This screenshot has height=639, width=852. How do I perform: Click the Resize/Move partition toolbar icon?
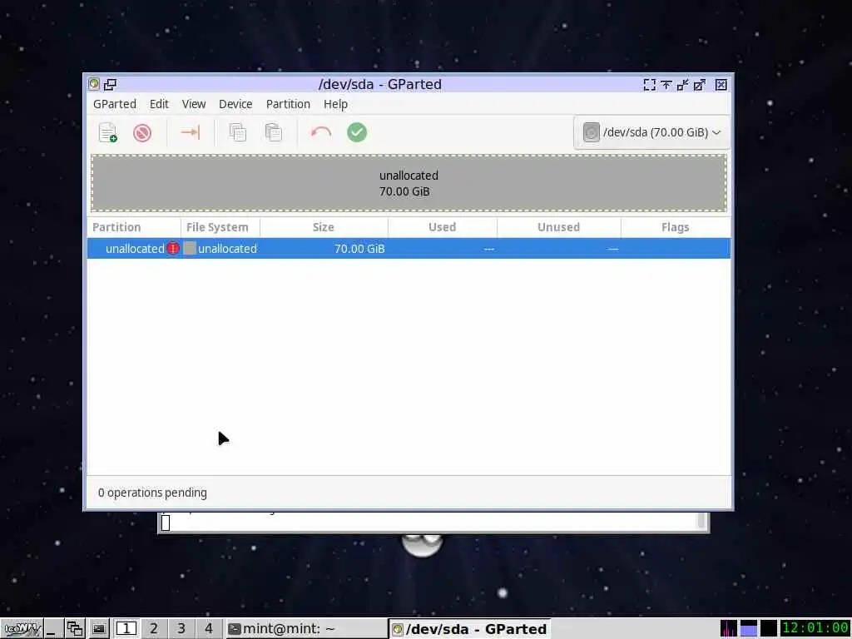point(191,132)
